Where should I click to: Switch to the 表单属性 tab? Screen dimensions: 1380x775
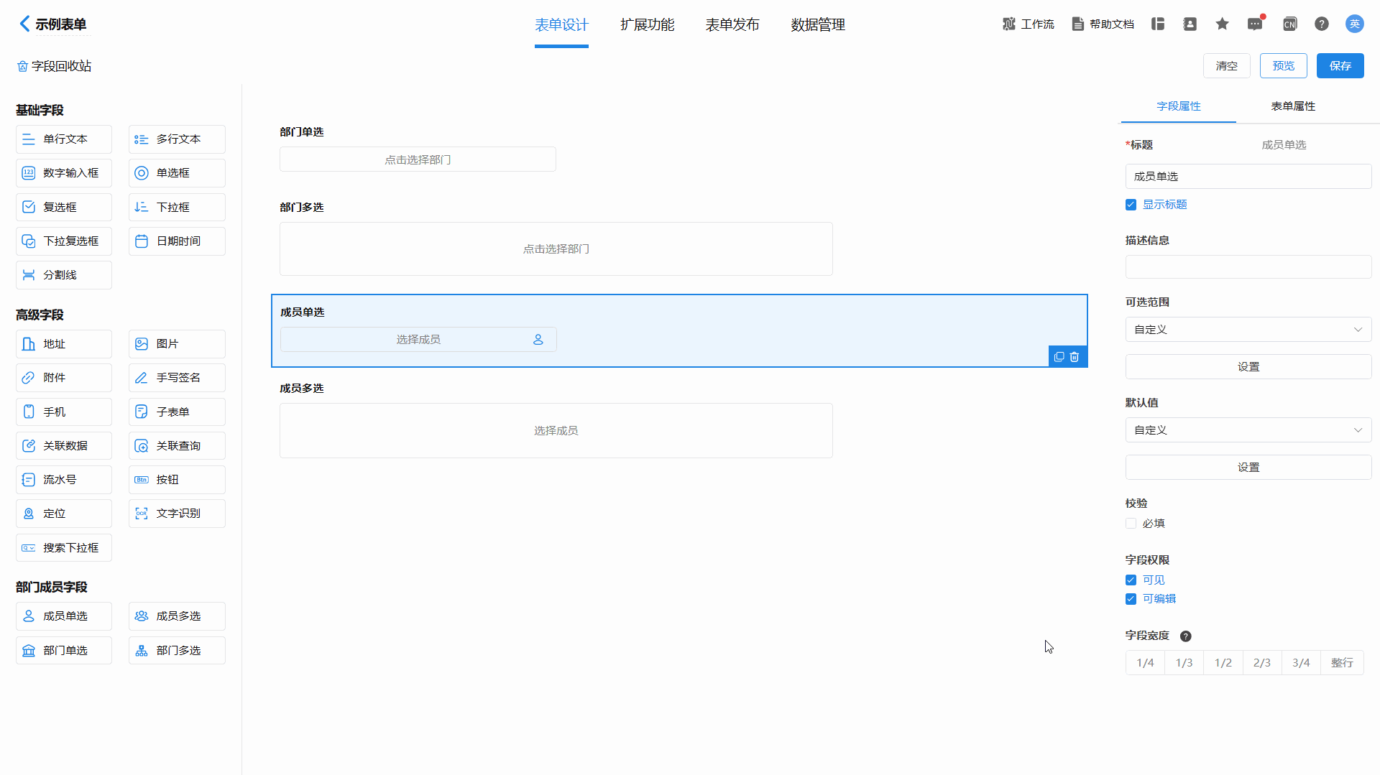click(x=1292, y=106)
